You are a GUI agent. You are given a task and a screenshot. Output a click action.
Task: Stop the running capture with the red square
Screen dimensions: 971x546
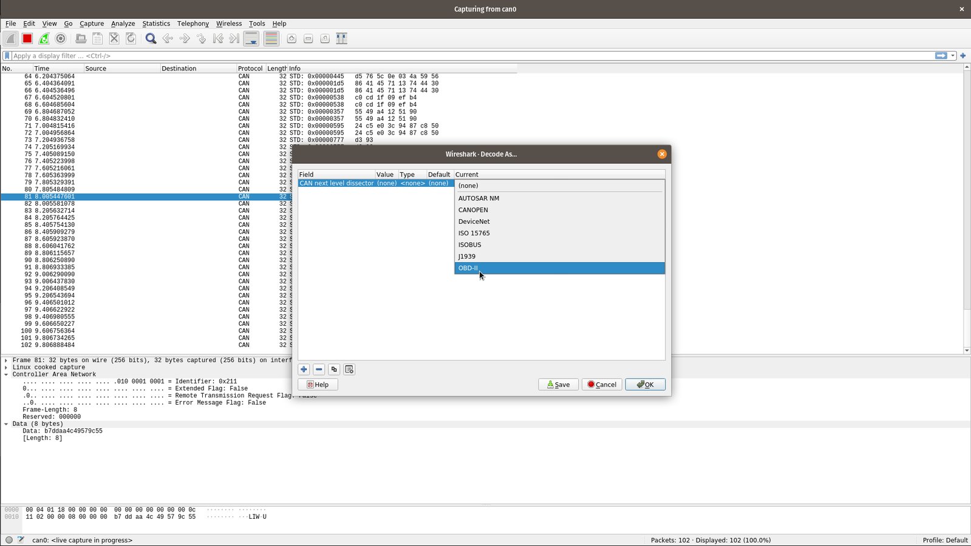[27, 39]
